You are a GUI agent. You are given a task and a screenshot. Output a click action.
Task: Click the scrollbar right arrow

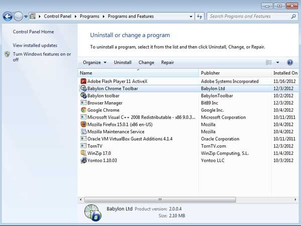(295, 199)
